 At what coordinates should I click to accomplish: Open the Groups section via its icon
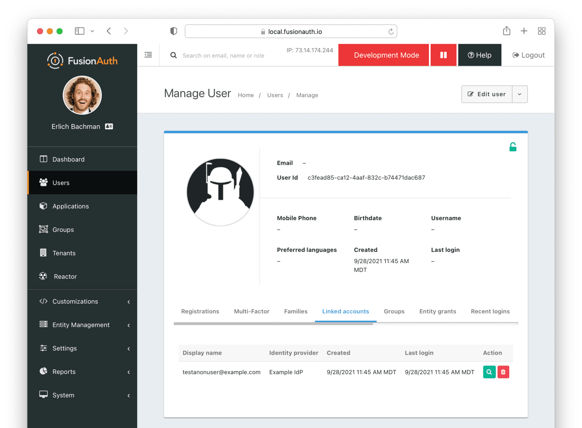click(43, 229)
